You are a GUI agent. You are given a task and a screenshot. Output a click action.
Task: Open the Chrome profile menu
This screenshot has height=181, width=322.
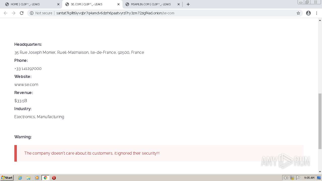click(x=308, y=13)
